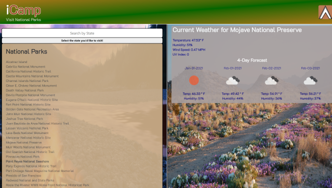Choose Presidio of San Francisco

coord(24,175)
